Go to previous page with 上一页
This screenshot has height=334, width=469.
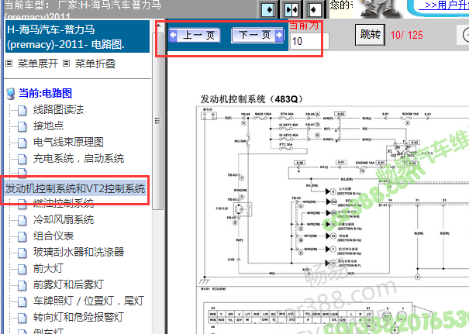195,35
